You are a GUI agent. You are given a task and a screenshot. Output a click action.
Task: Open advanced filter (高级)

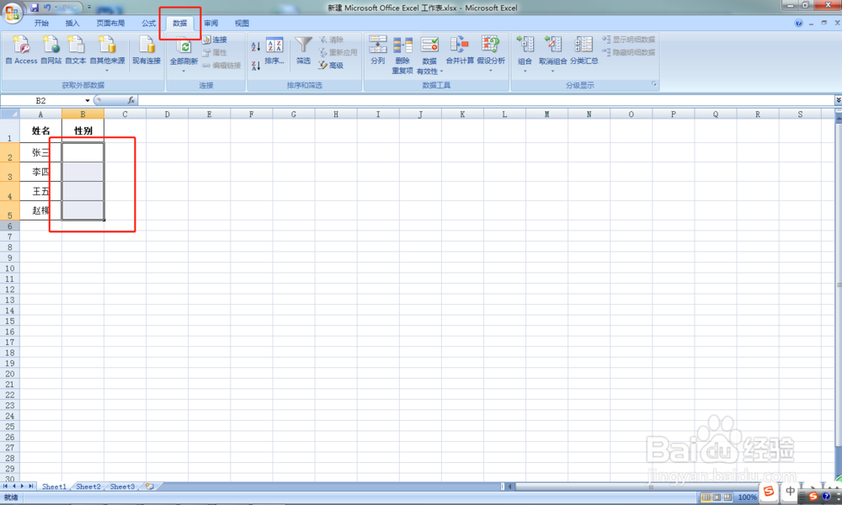331,66
